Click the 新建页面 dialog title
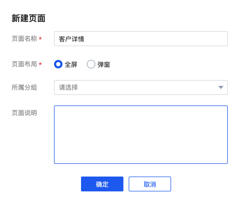 (29, 18)
